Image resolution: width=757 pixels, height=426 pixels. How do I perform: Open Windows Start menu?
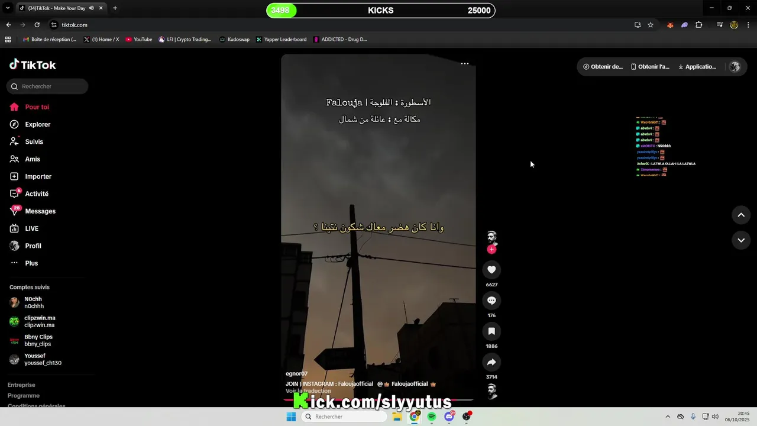pyautogui.click(x=291, y=417)
